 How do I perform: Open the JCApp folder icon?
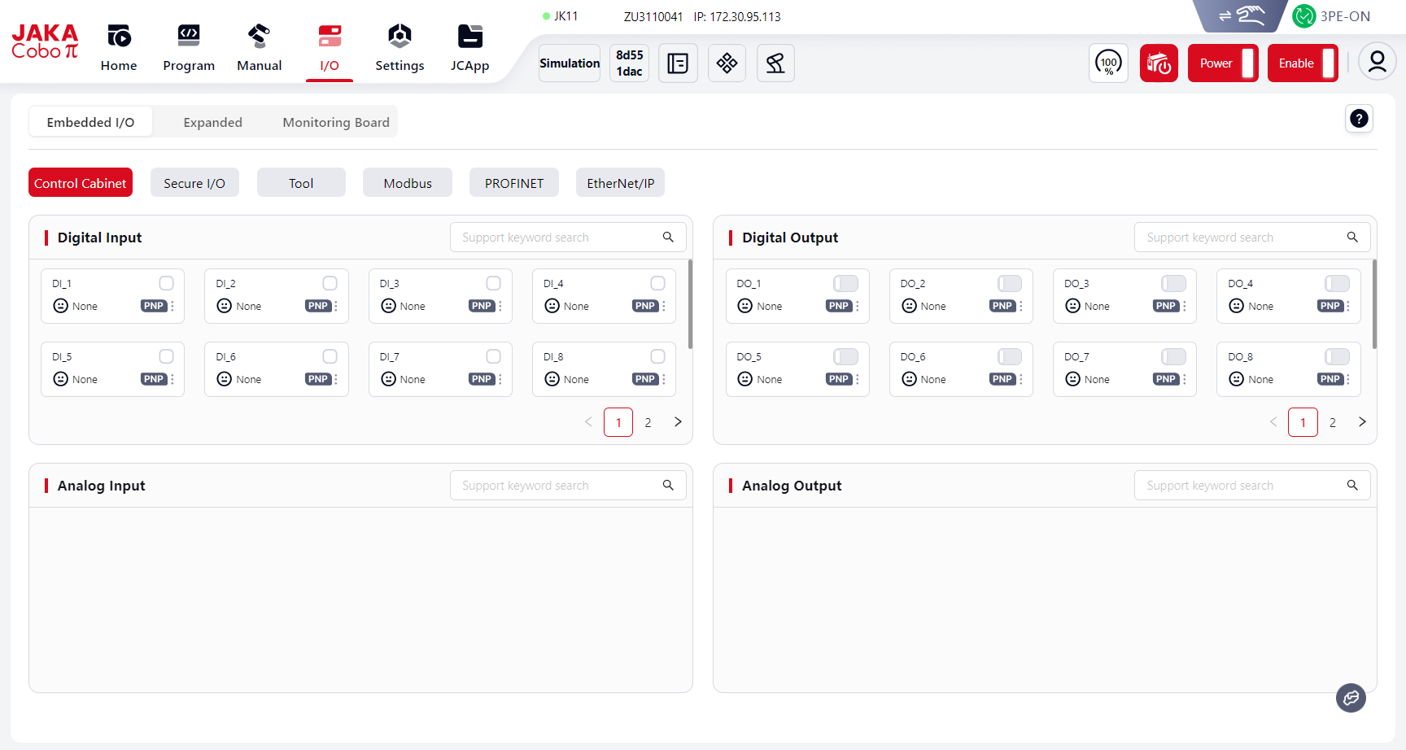coord(469,37)
